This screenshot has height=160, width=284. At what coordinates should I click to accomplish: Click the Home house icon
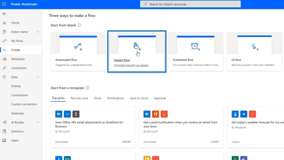point(4,23)
